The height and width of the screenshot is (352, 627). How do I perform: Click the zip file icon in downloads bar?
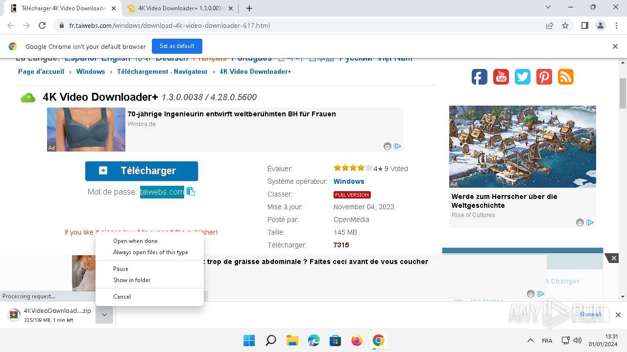click(x=14, y=314)
